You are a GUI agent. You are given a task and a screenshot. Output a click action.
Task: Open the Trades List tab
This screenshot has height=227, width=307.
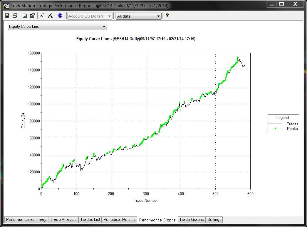point(90,220)
